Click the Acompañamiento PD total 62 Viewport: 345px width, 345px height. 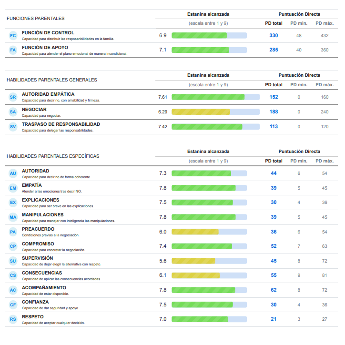click(274, 290)
